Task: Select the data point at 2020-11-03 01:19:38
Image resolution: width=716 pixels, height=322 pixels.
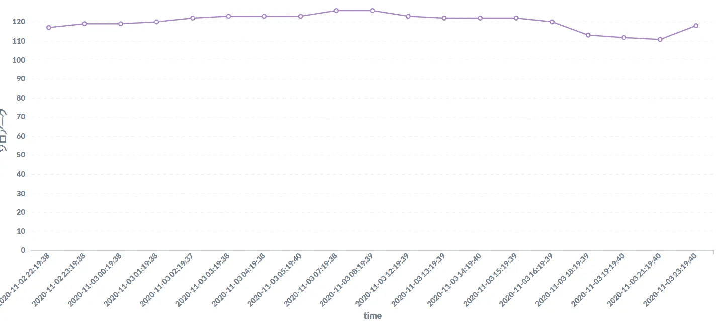Action: pos(156,22)
